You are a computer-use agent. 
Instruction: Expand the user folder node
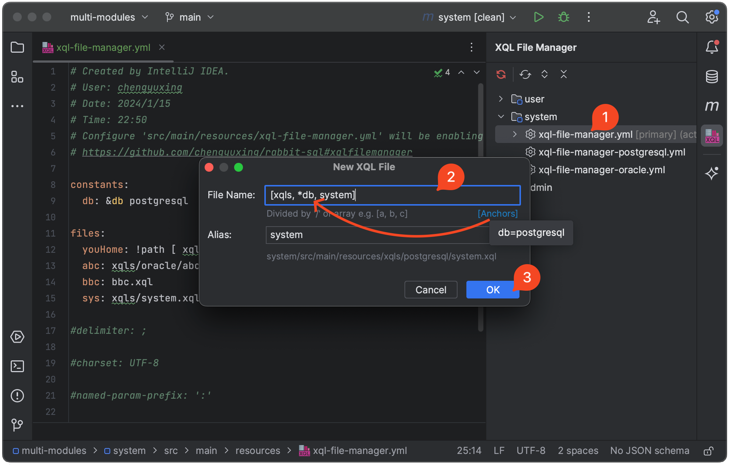(501, 99)
